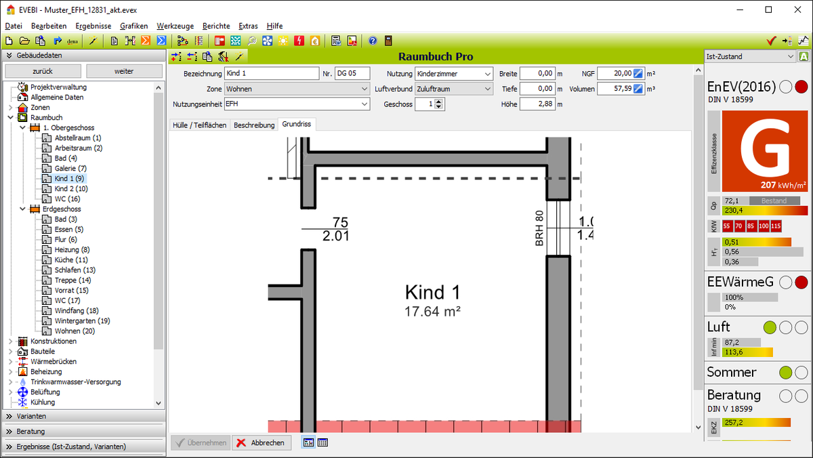Click the magic wand in the Raumbuch toolbar
813x458 pixels.
pos(239,56)
